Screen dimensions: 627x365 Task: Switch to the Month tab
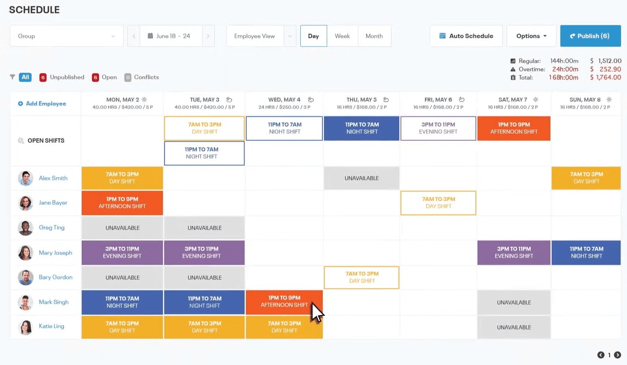coord(374,36)
